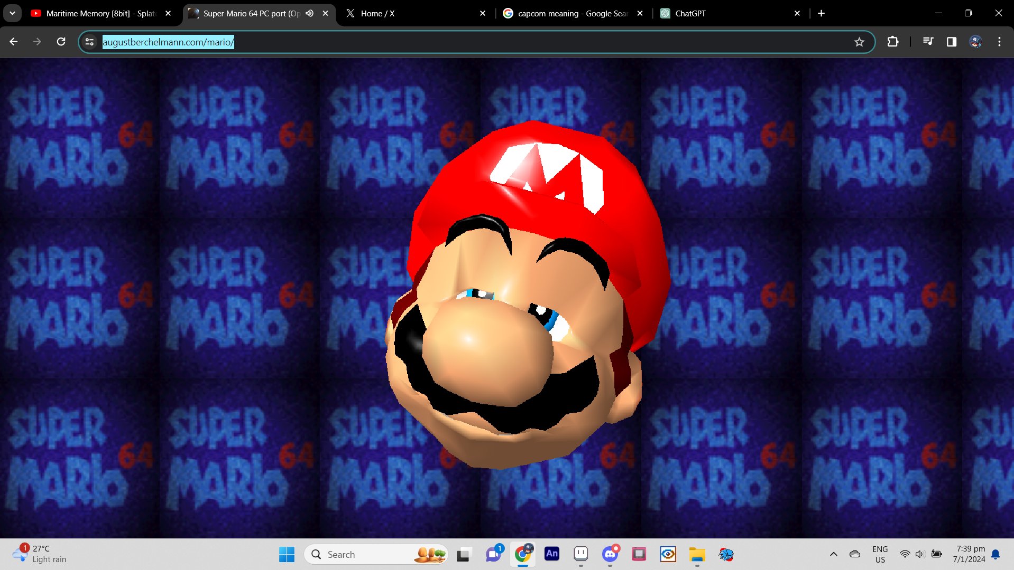This screenshot has width=1014, height=570.
Task: Open File Explorer from the taskbar
Action: (x=697, y=554)
